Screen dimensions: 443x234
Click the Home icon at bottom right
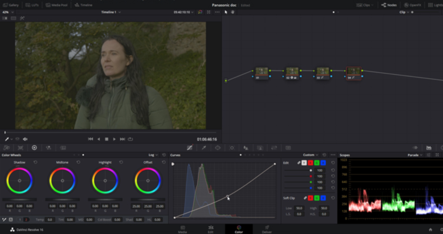(430, 229)
